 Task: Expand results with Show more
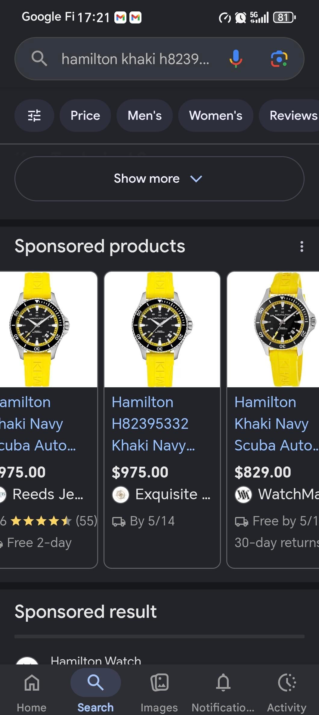pos(159,179)
